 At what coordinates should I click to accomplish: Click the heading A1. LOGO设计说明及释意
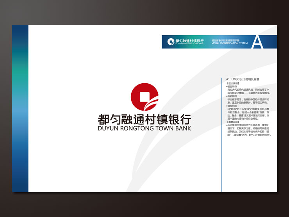[243, 79]
